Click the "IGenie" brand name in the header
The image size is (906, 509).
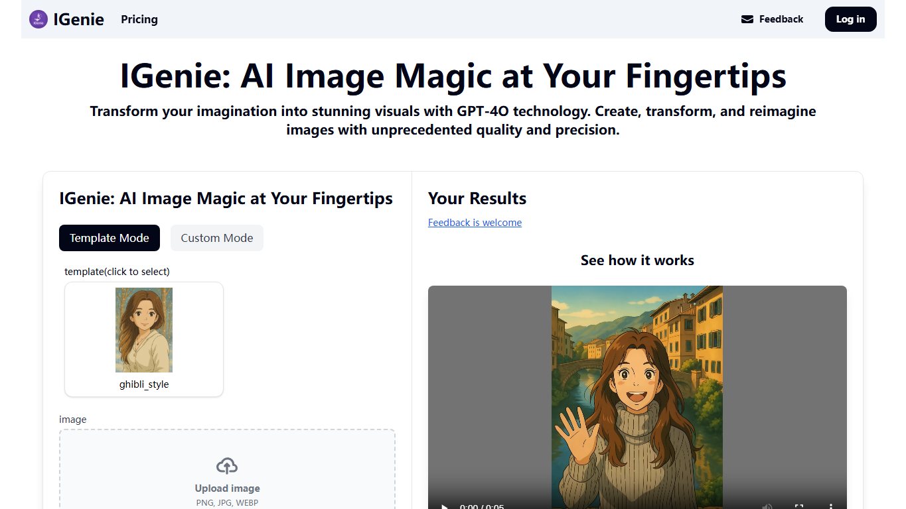79,19
